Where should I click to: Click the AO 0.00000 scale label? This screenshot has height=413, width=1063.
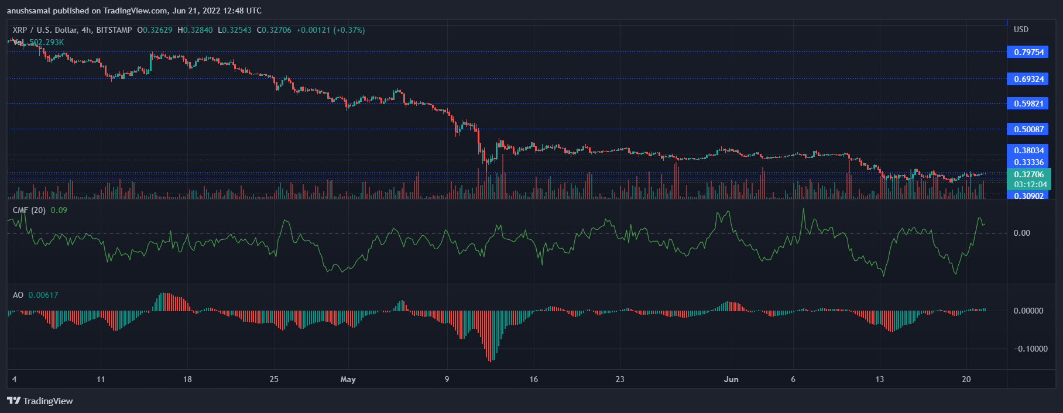pyautogui.click(x=1028, y=311)
